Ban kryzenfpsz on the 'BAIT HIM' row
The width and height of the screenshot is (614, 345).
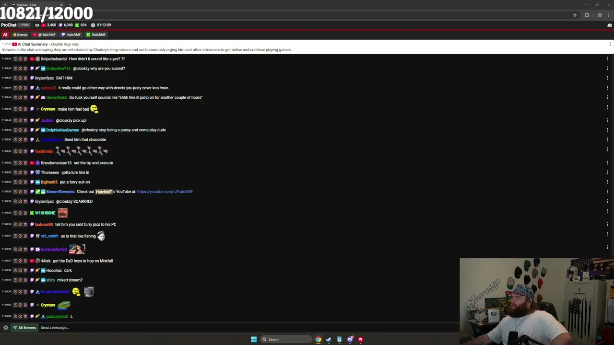(20, 78)
